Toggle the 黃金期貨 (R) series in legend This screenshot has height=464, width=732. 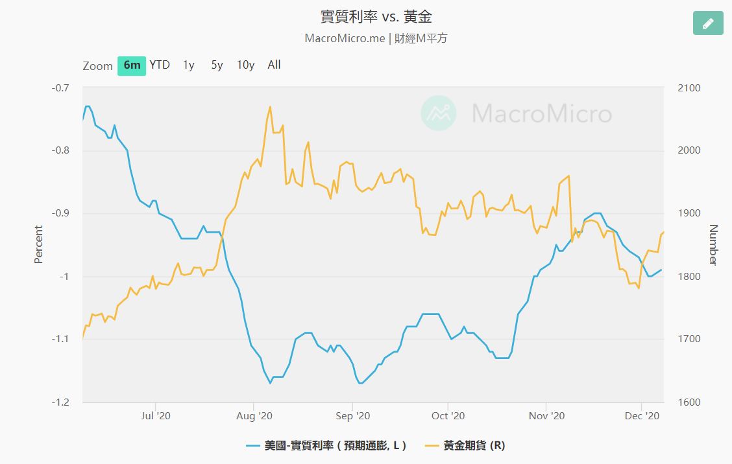(474, 446)
